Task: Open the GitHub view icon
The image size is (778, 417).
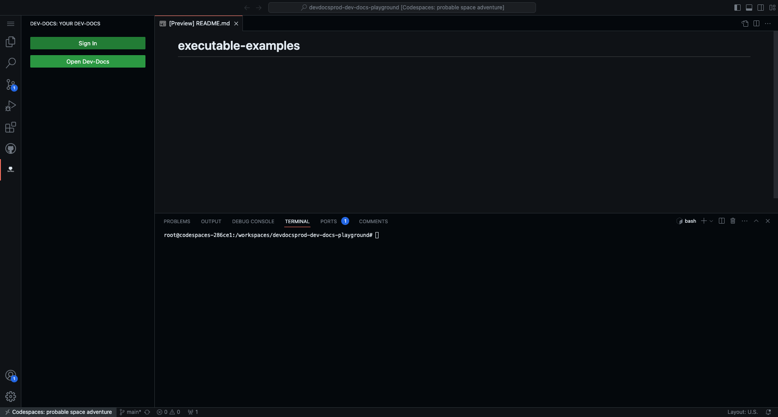Action: coord(11,148)
